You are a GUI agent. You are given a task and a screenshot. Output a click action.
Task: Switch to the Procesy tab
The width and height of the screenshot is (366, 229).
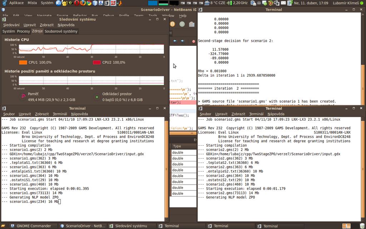click(23, 31)
